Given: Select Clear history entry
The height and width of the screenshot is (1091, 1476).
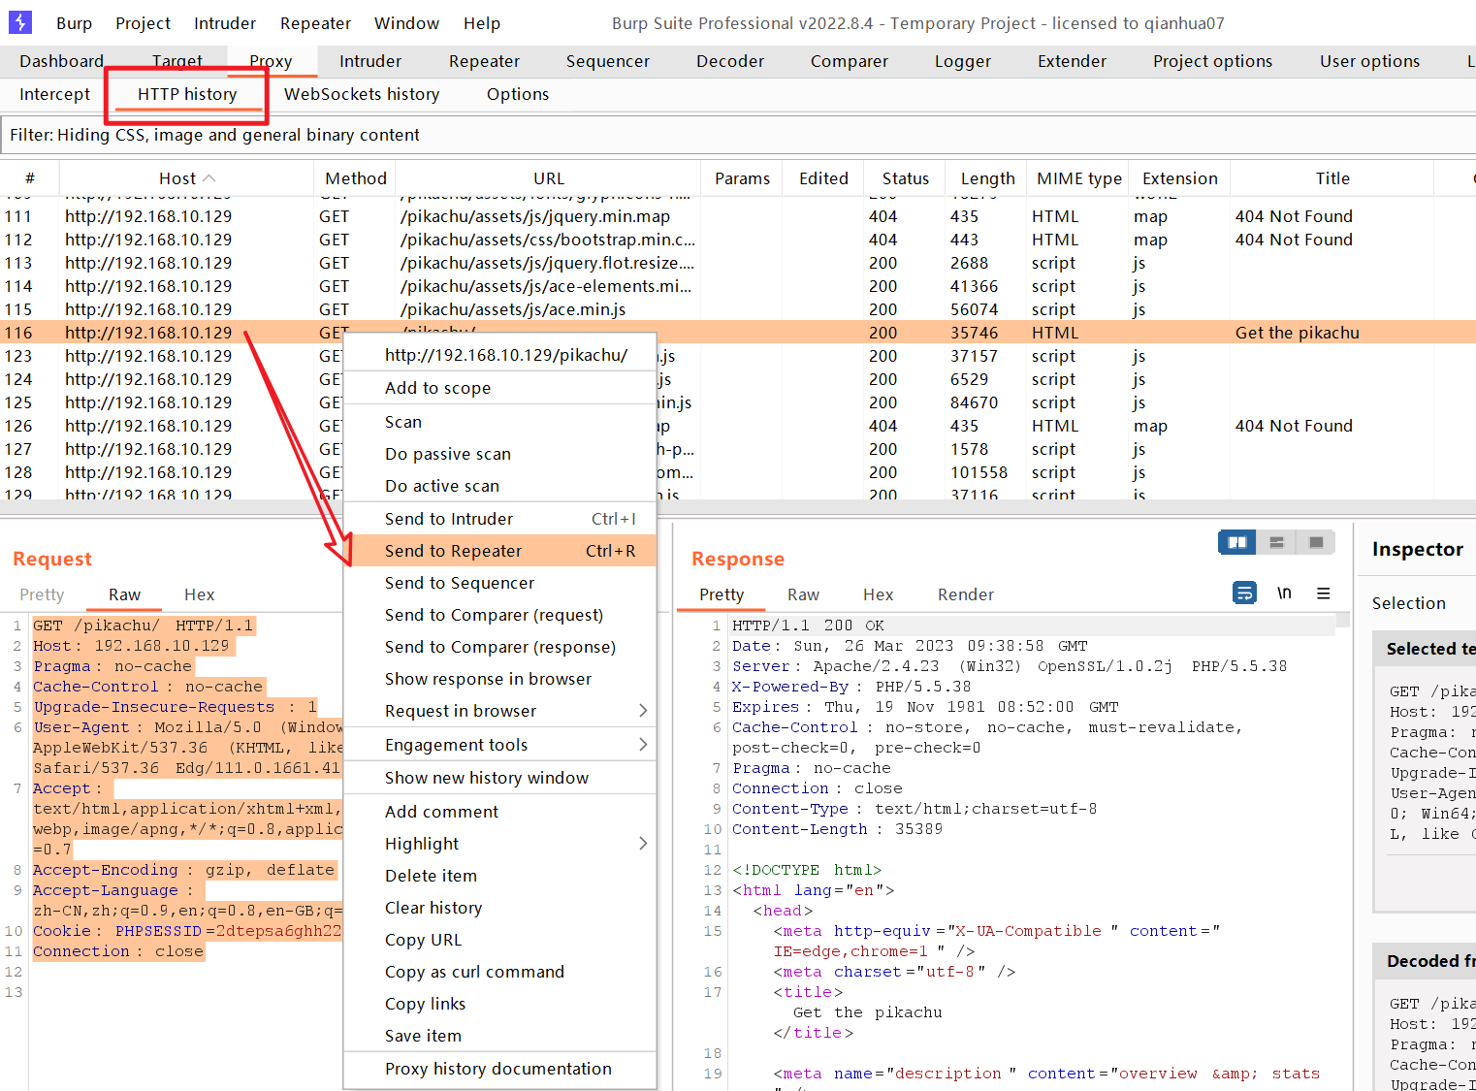Looking at the screenshot, I should click(x=500, y=908).
